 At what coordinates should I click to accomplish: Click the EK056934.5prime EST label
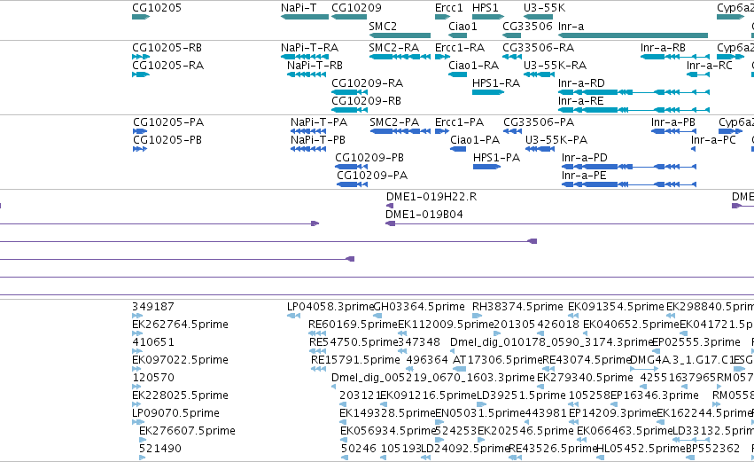[387, 431]
